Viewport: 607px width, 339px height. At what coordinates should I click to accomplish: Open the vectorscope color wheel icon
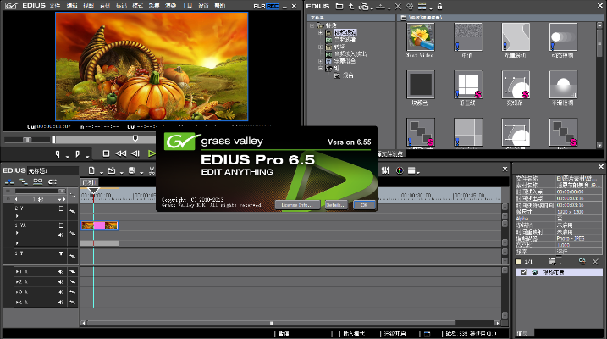point(398,170)
